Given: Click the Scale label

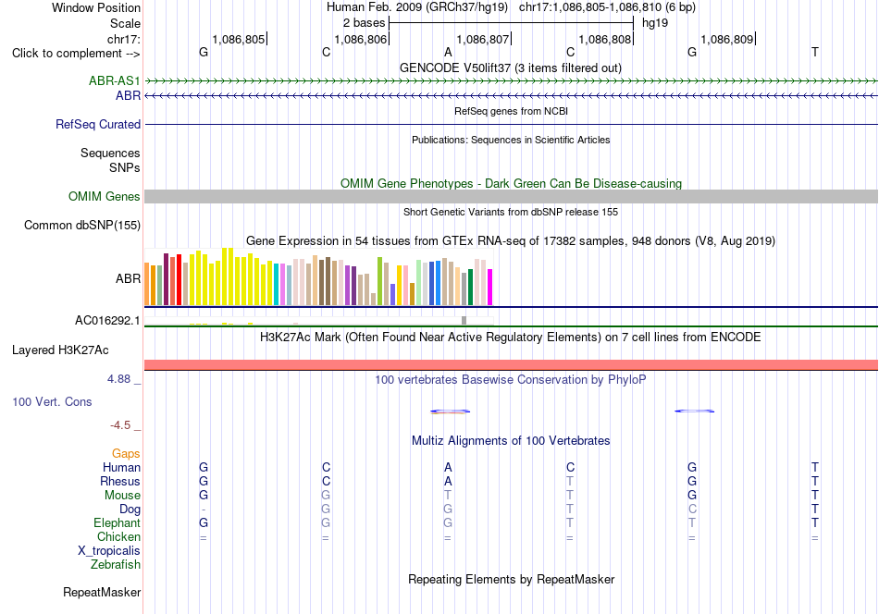Looking at the screenshot, I should tap(126, 23).
